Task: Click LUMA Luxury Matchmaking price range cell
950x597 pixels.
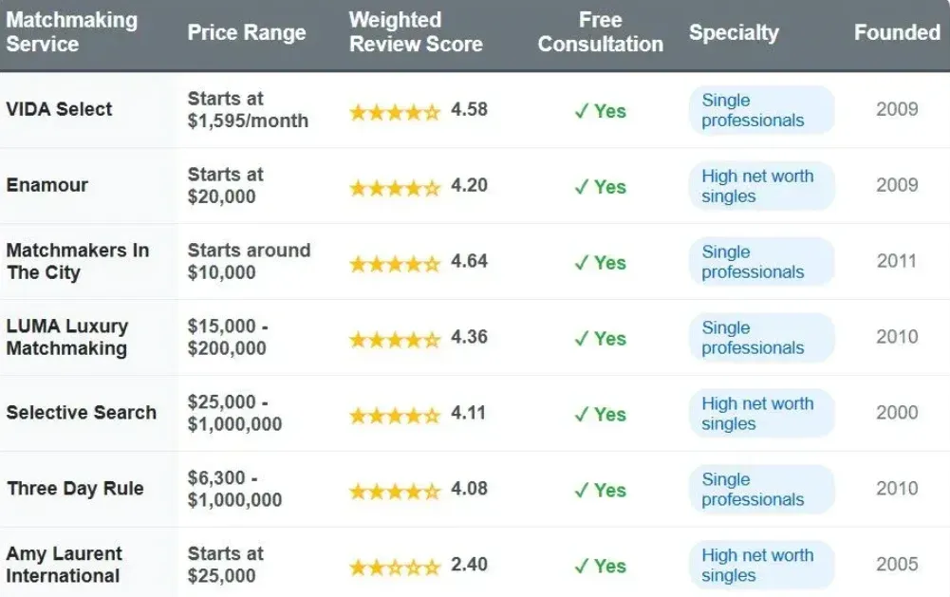Action: tap(228, 337)
